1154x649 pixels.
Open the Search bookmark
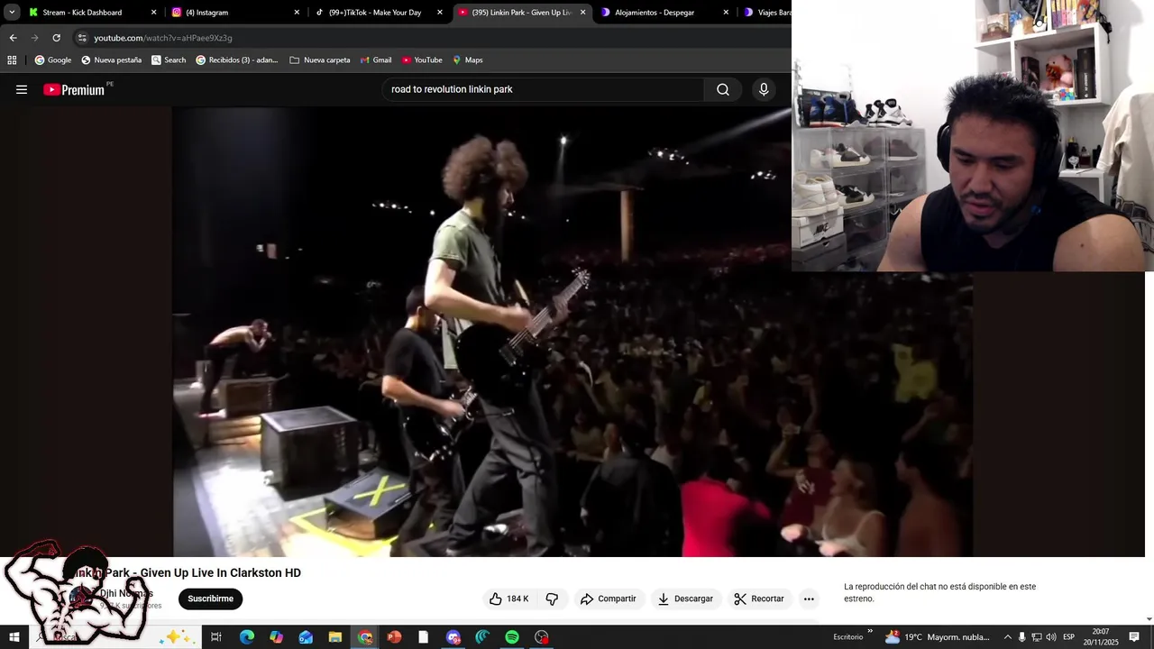[169, 60]
